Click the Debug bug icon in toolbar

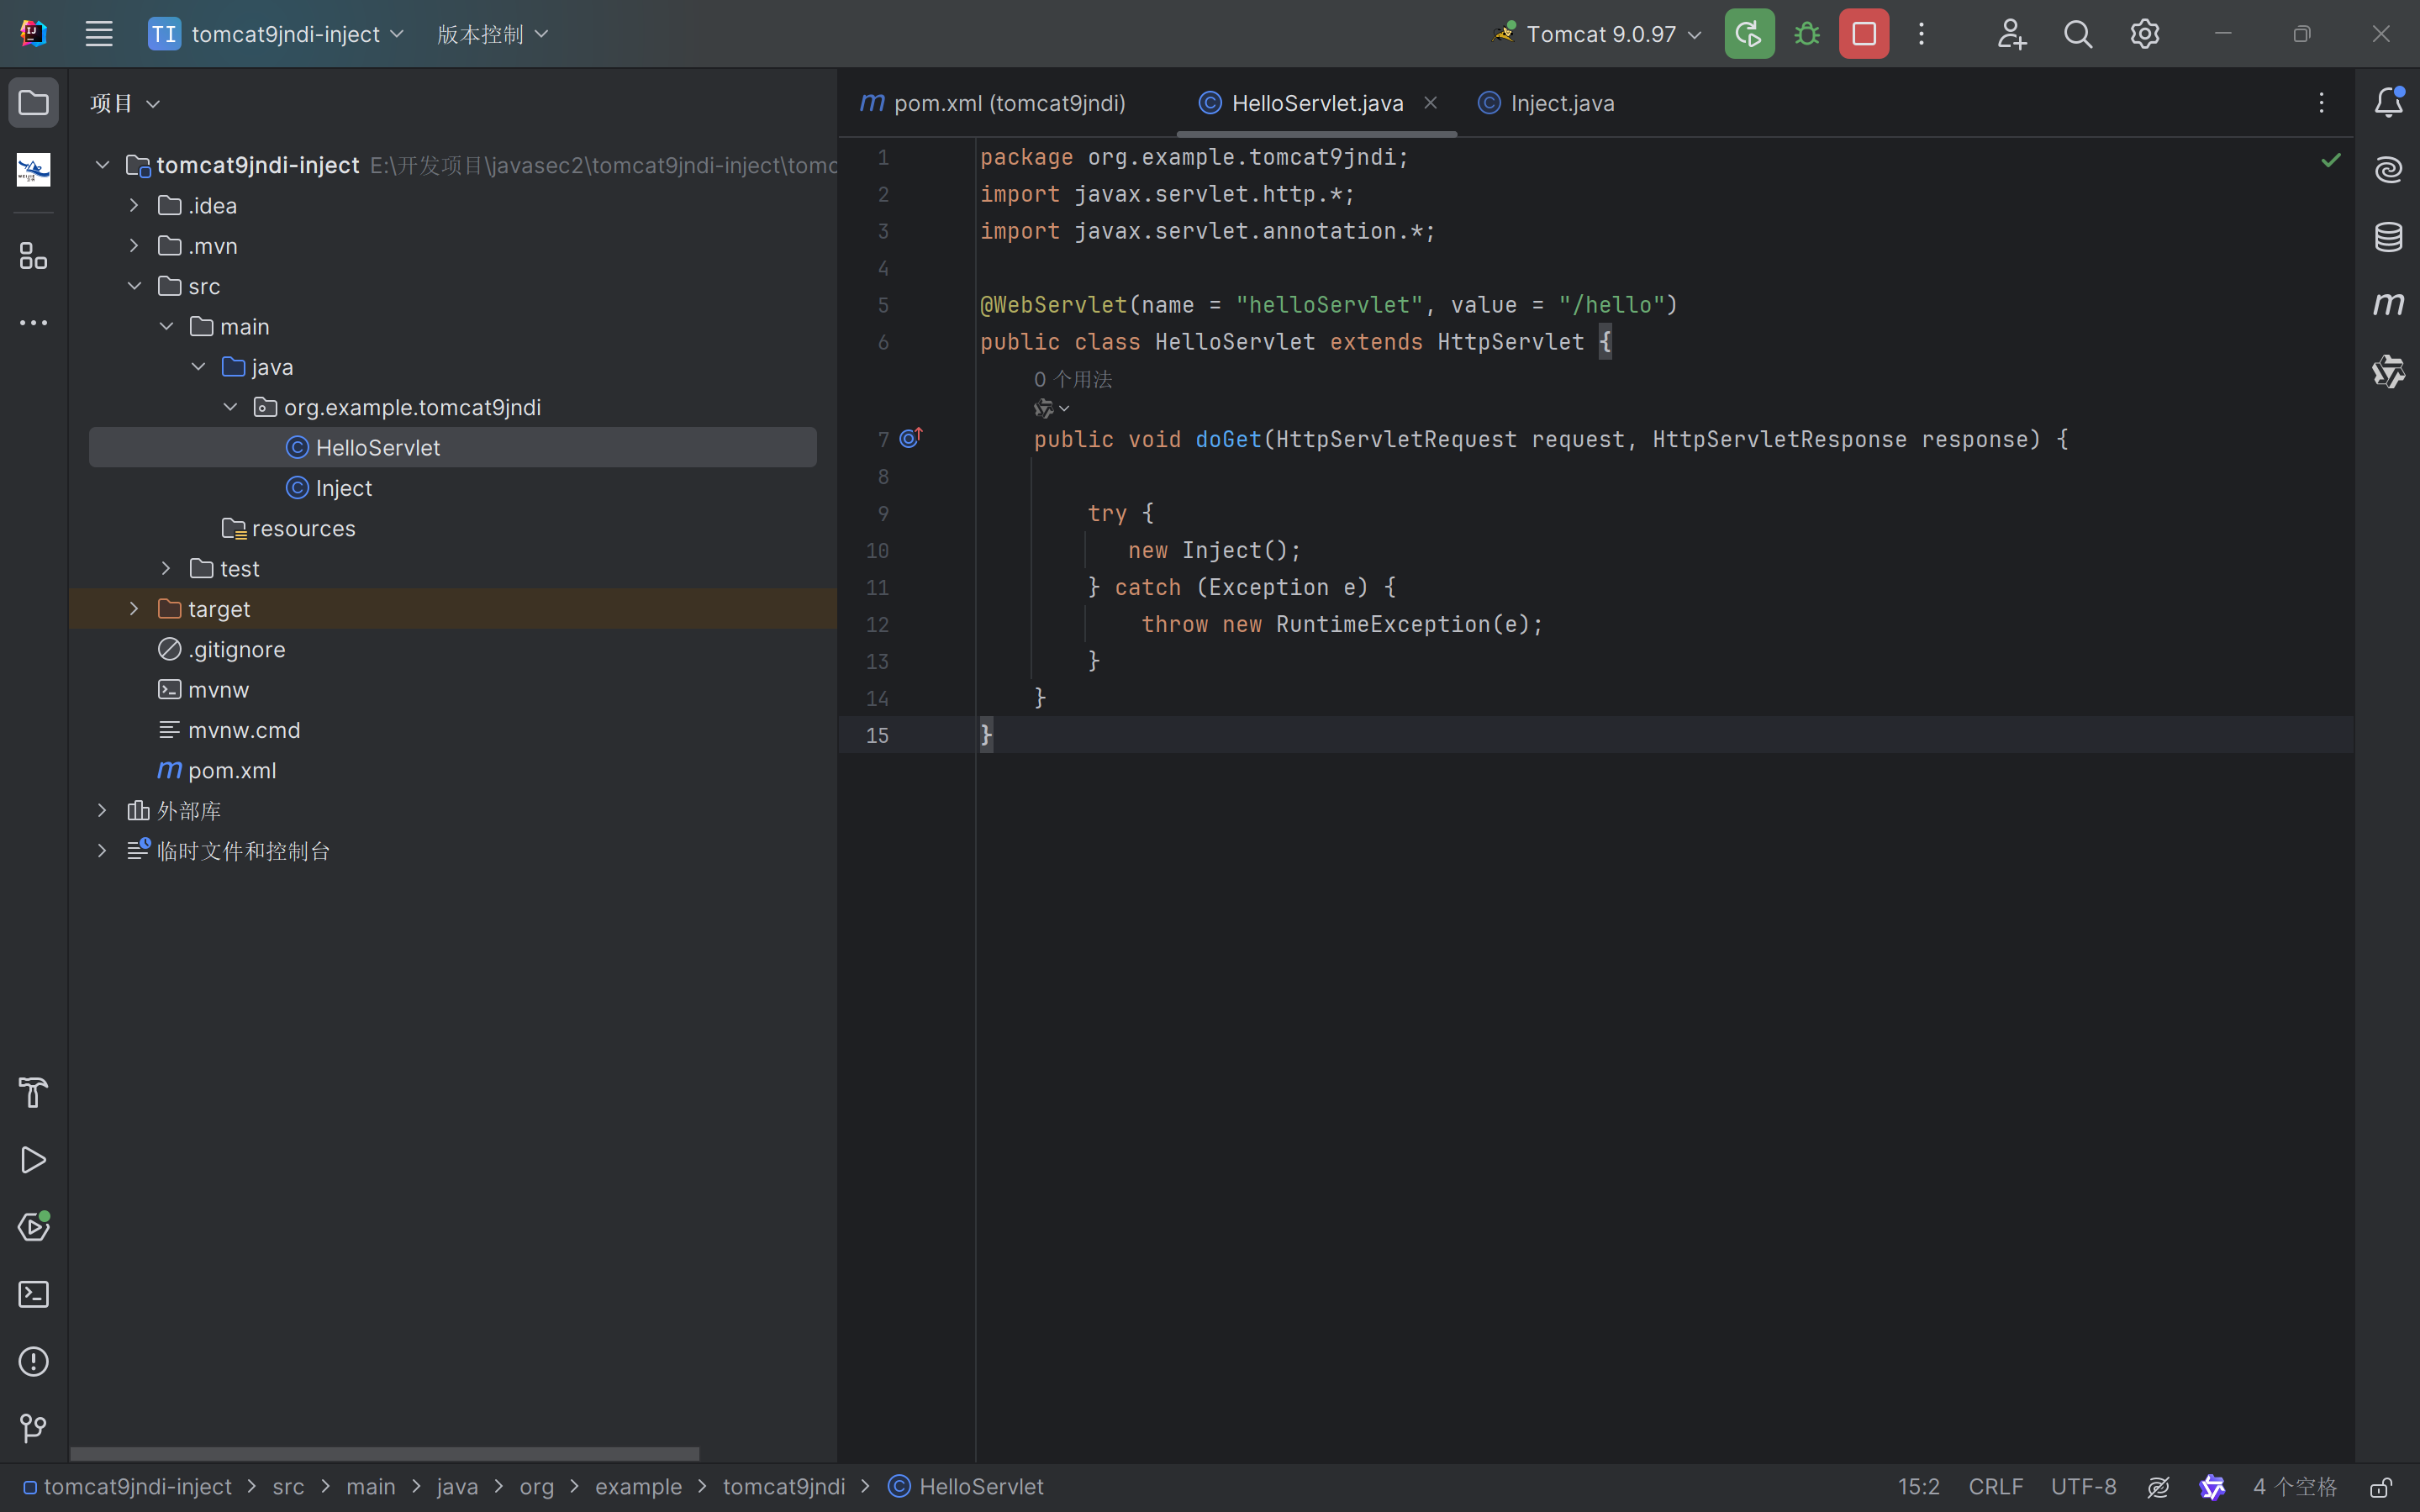pos(1806,34)
